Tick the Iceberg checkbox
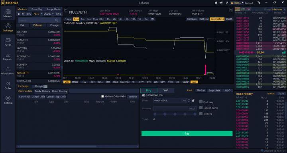Viewport: 287px width, 153px height. point(201,114)
